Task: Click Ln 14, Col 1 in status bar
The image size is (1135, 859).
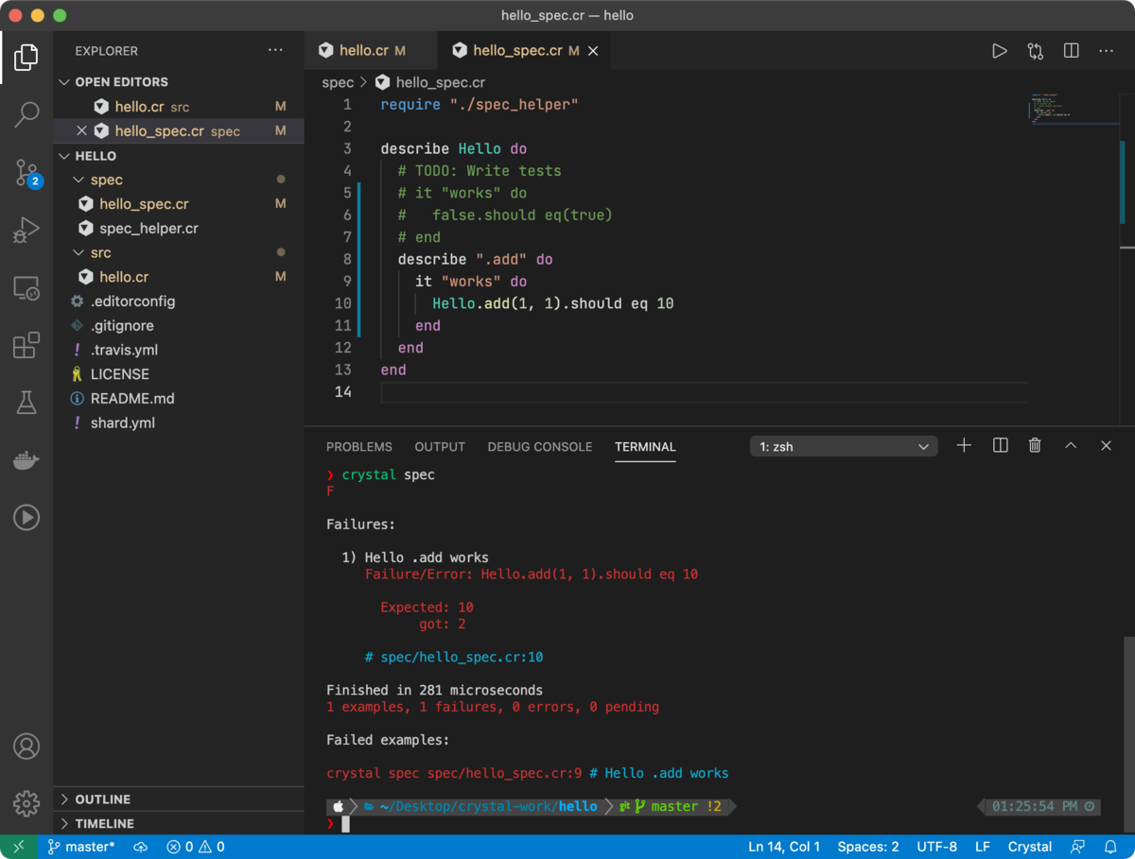Action: point(784,847)
